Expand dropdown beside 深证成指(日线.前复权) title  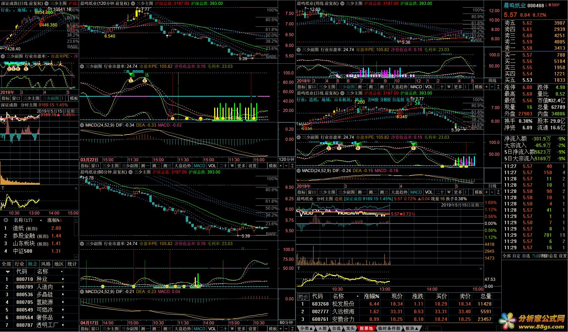[47, 3]
